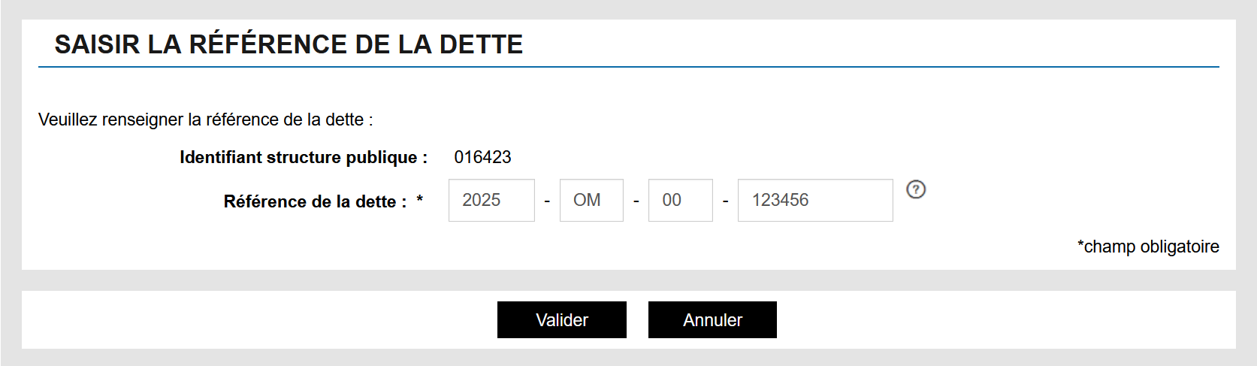
Task: Select the OM reference code field
Action: click(591, 200)
